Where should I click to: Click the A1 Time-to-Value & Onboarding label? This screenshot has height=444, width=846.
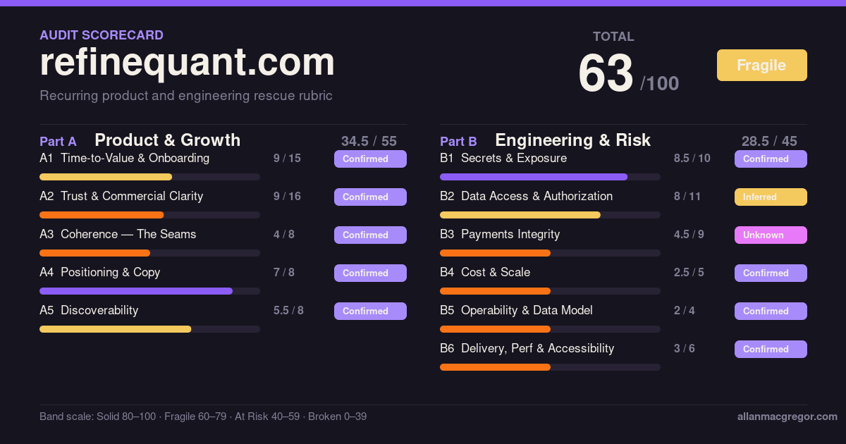124,158
